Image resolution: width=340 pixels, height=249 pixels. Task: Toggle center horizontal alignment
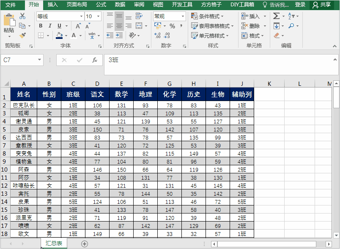click(x=119, y=26)
